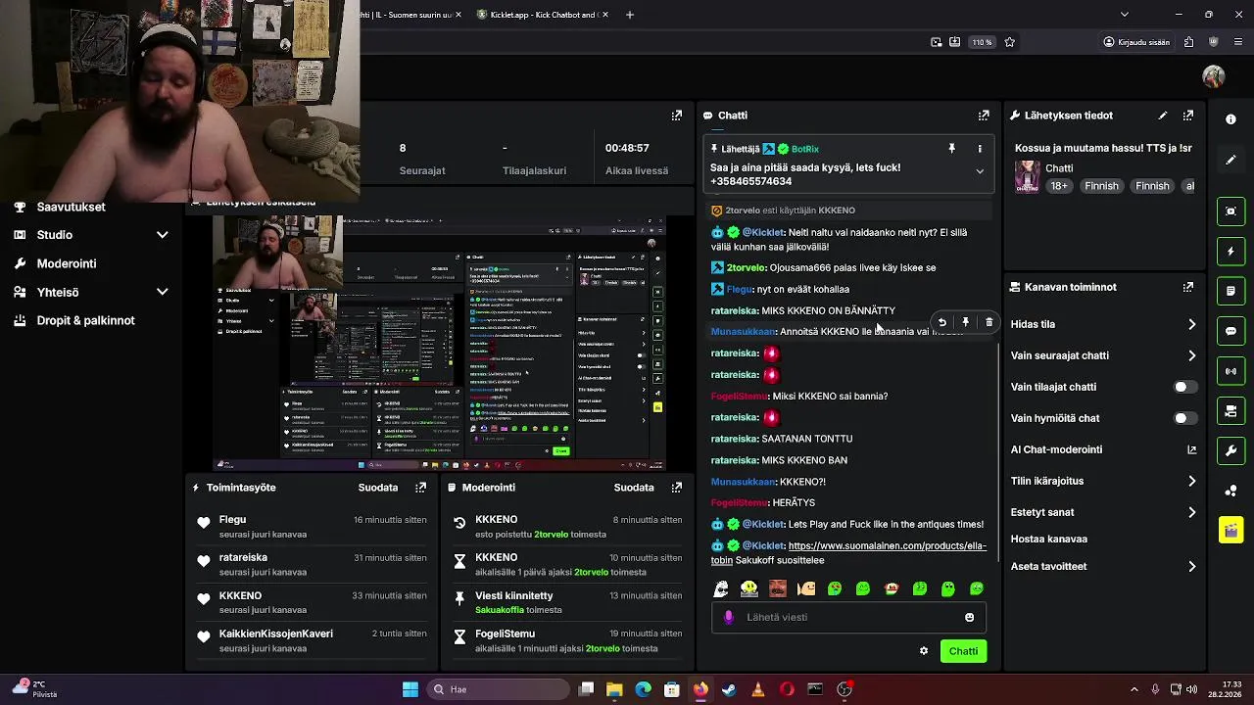Toggle the camera panel sidebar icon
1254x705 pixels.
(x=1231, y=411)
